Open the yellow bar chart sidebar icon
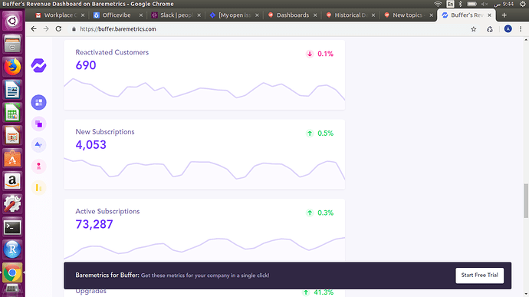529x297 pixels. pos(39,187)
